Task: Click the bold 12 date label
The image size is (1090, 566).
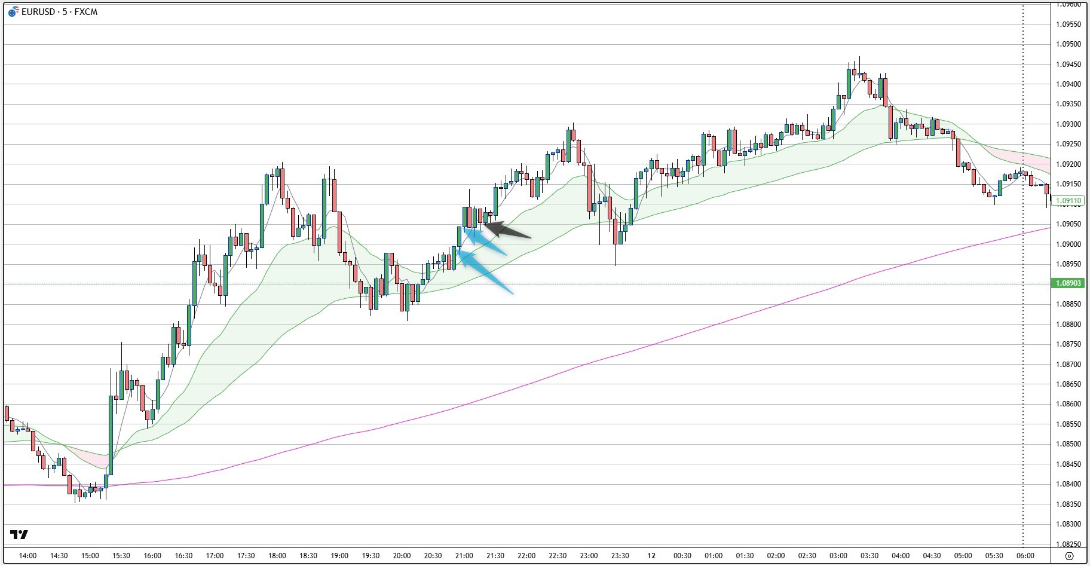Action: (651, 556)
